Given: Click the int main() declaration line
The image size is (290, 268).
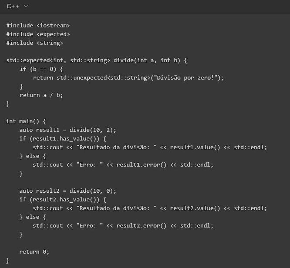Looking at the screenshot, I should [x=26, y=121].
